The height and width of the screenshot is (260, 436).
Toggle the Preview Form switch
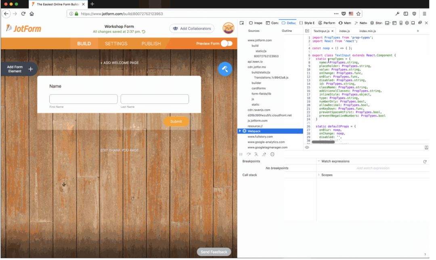point(226,44)
